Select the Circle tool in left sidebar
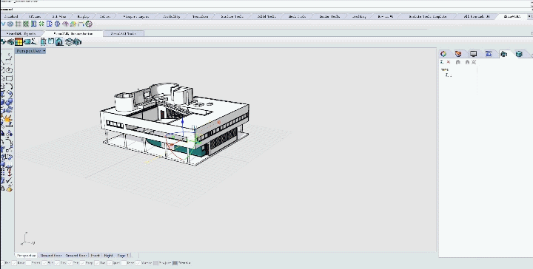 [9, 70]
